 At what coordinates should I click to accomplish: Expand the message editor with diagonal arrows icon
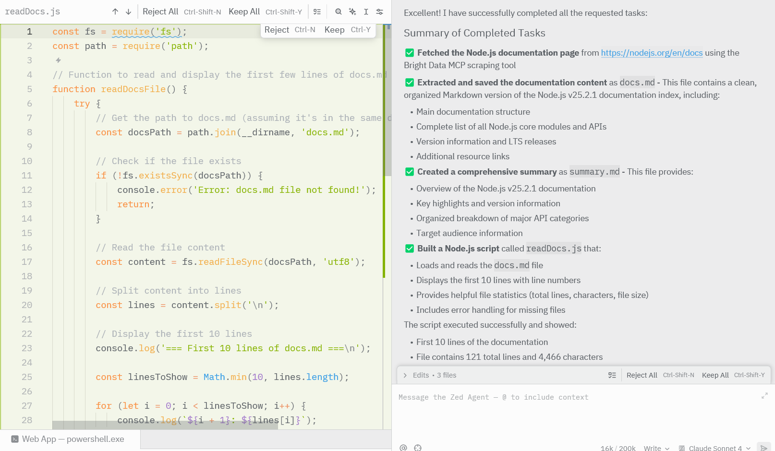764,396
